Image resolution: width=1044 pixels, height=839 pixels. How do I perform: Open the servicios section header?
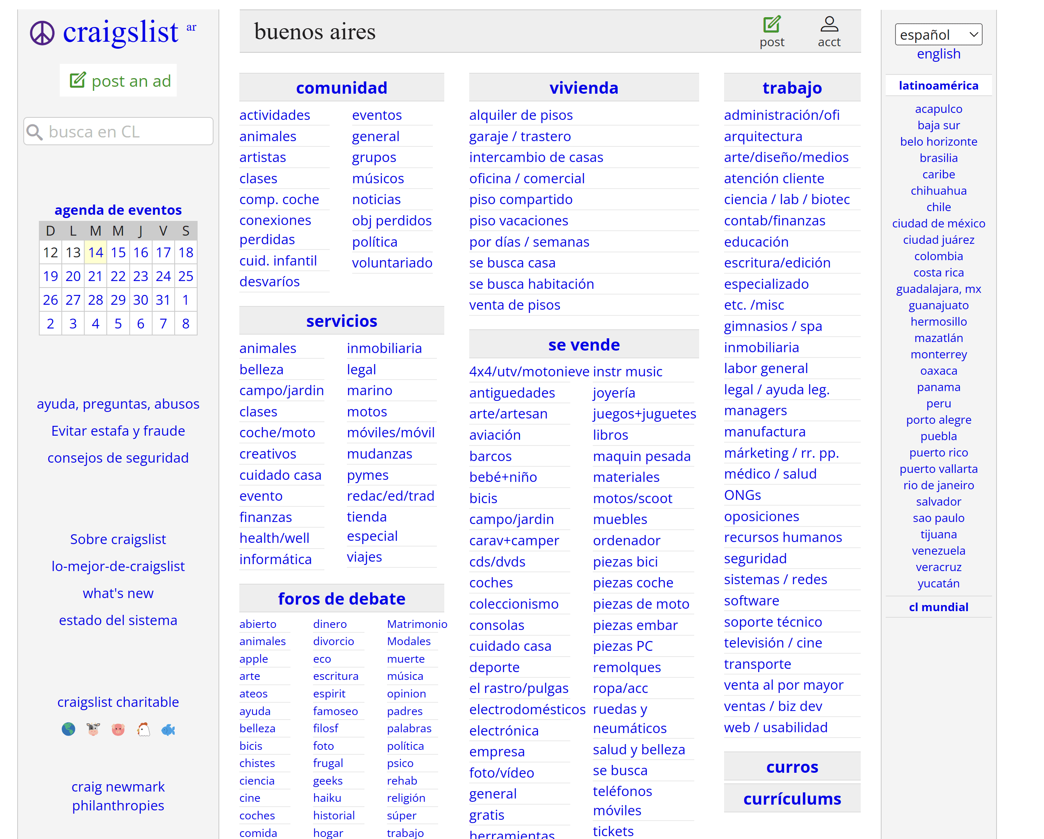(x=341, y=320)
